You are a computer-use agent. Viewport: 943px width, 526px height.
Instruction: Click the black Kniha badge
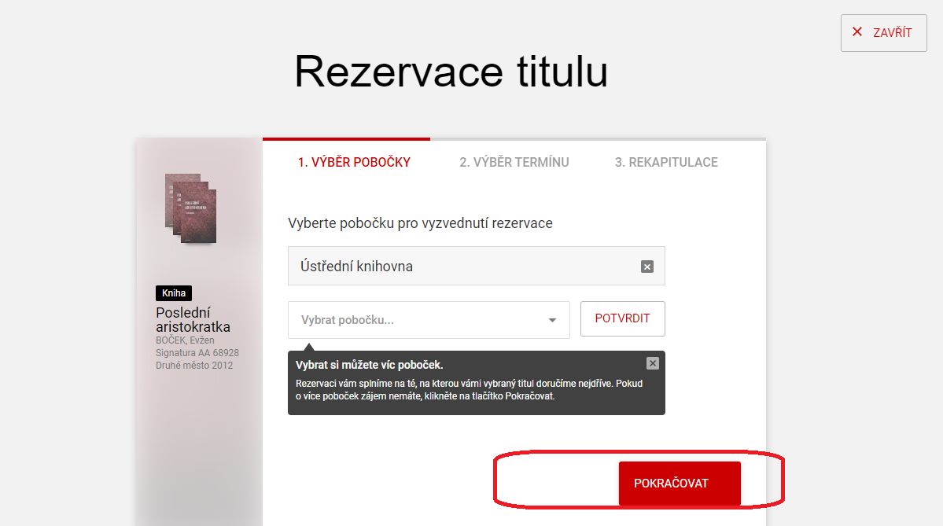pyautogui.click(x=174, y=292)
